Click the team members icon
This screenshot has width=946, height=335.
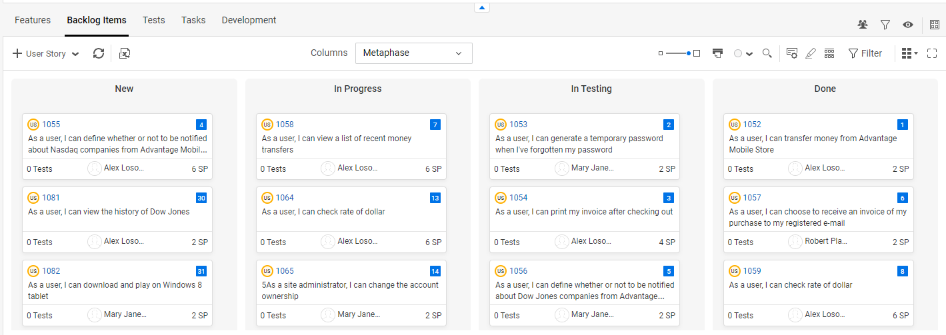863,25
